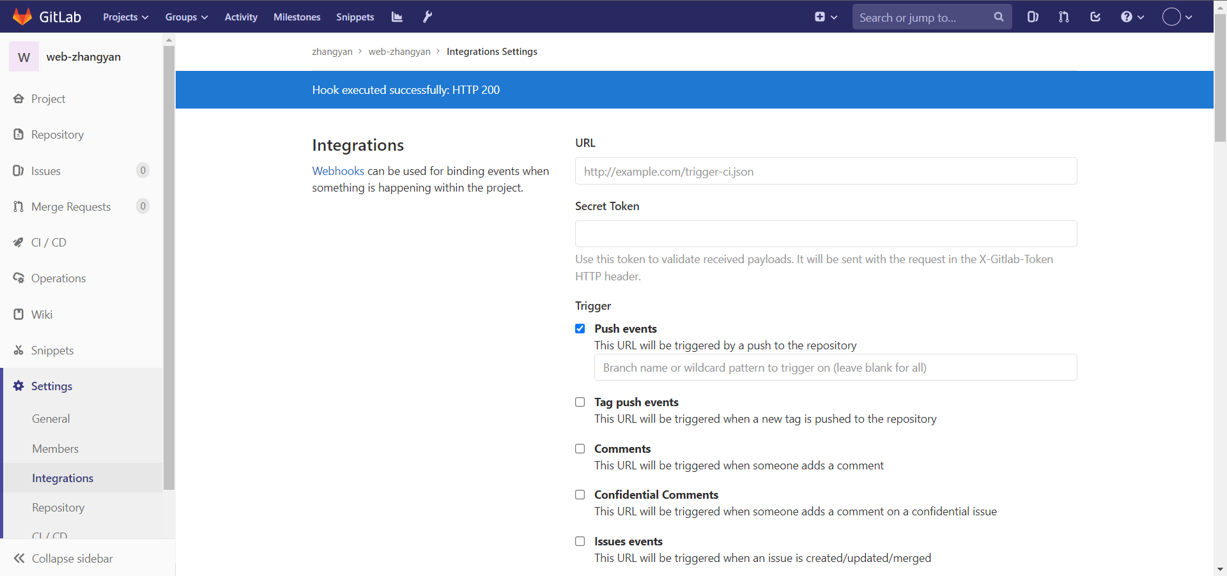1227x576 pixels.
Task: Open the To-Do list icon
Action: pos(1095,17)
